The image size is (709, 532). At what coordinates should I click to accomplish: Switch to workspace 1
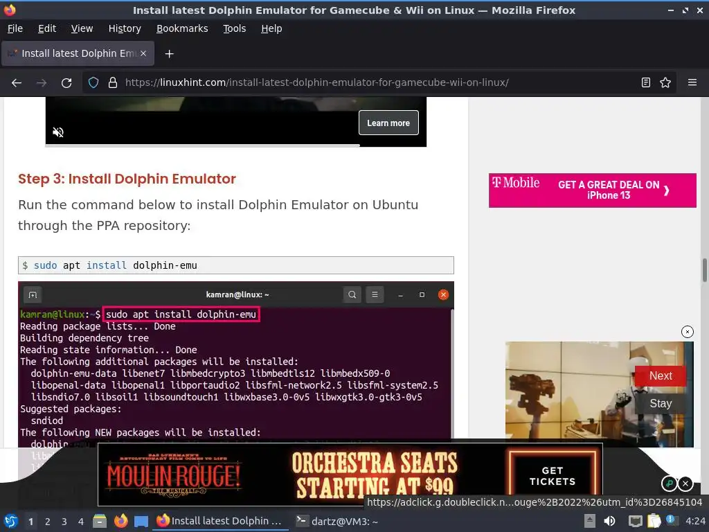coord(30,522)
